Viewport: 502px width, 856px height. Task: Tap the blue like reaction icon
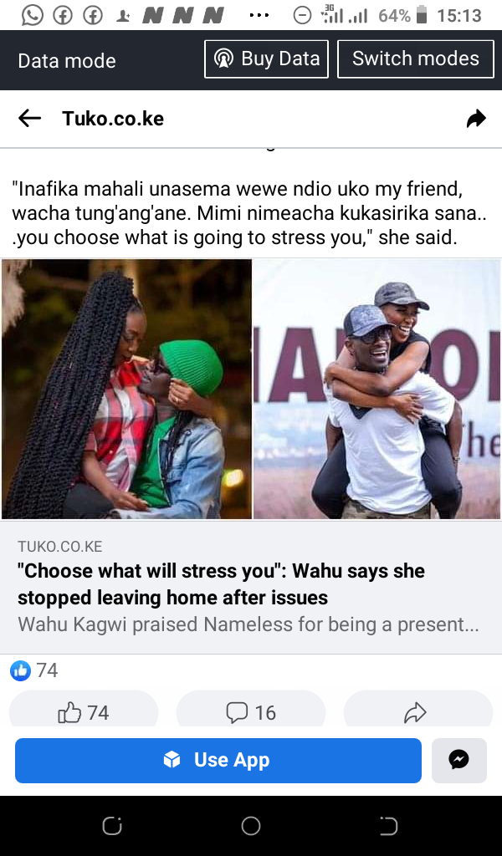(20, 670)
